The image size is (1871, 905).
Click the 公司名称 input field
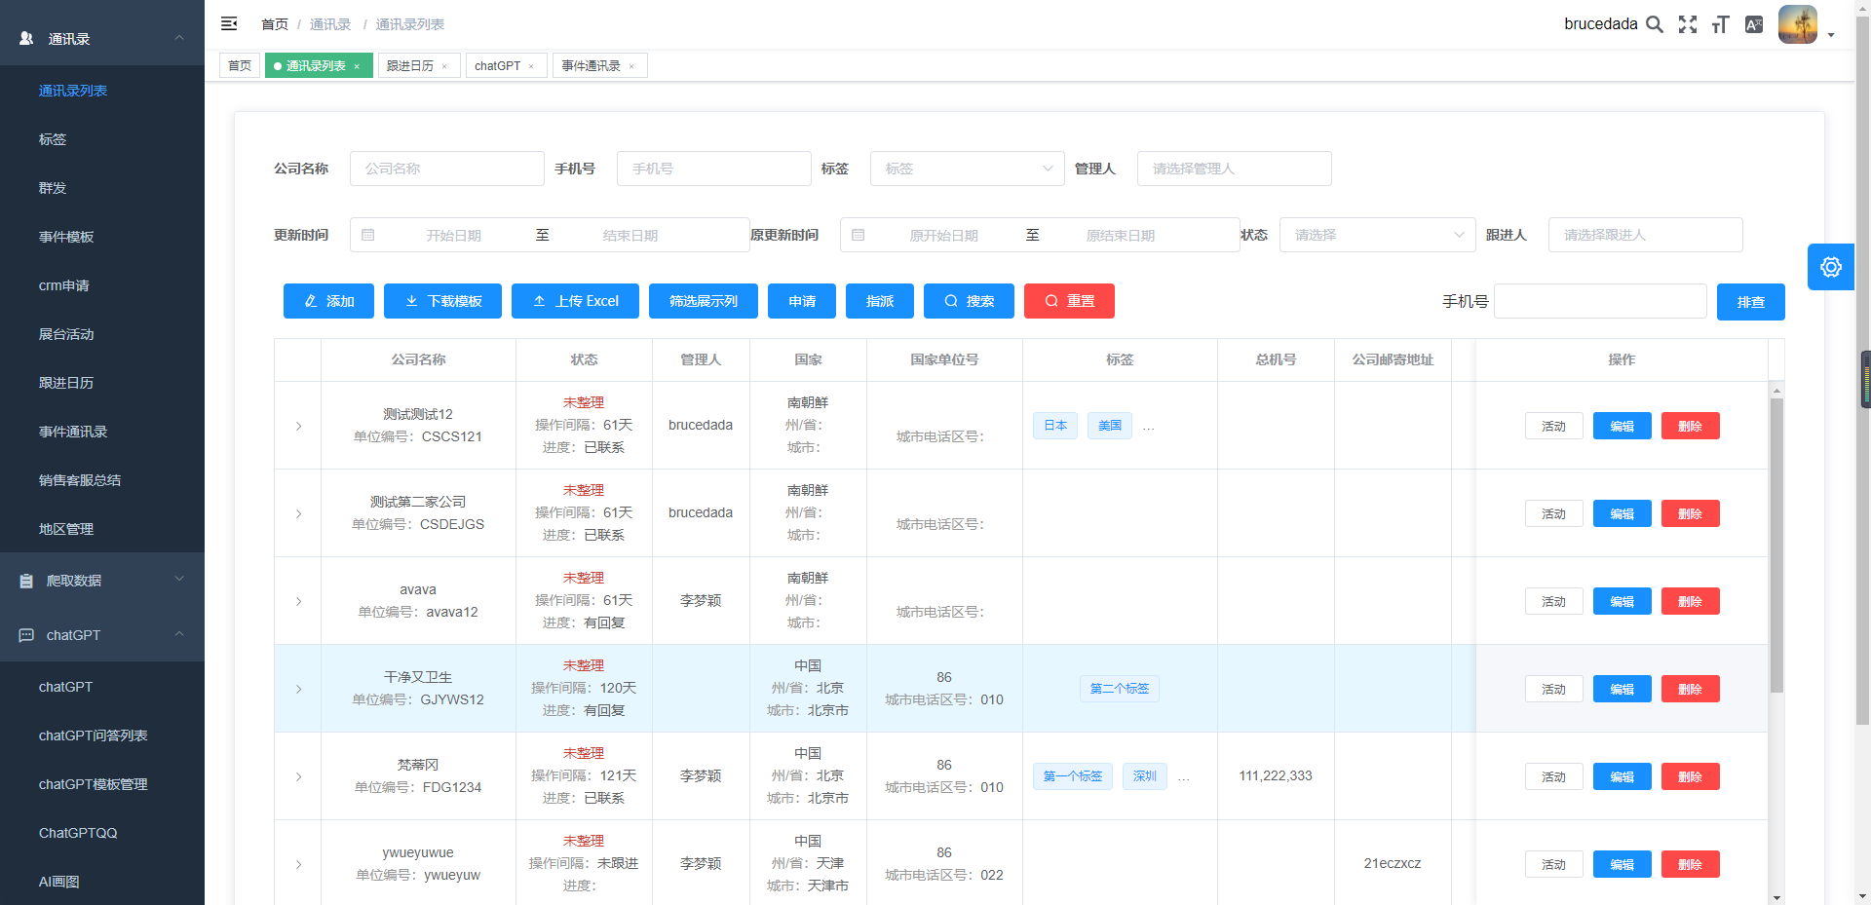click(x=447, y=169)
